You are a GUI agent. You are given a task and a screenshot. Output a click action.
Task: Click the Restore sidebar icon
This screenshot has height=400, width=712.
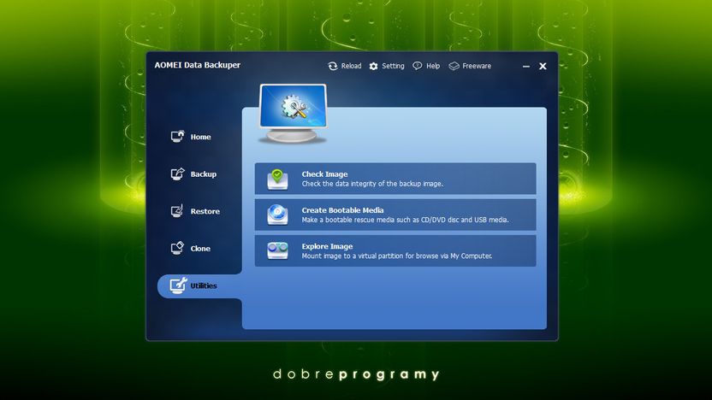[x=177, y=211]
